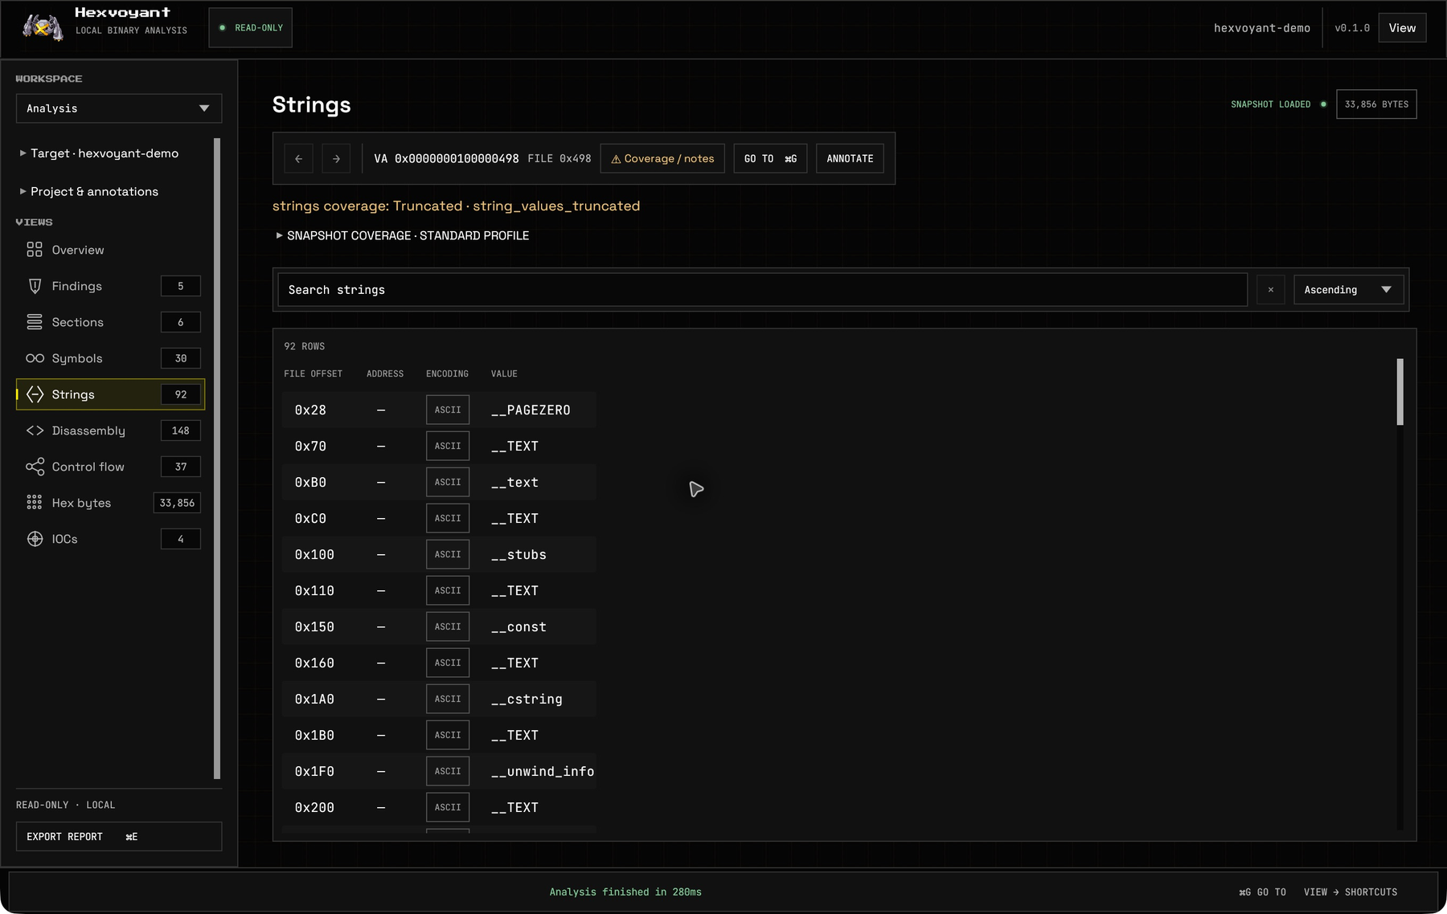The height and width of the screenshot is (914, 1447).
Task: Open the Hex bytes view
Action: [110, 503]
